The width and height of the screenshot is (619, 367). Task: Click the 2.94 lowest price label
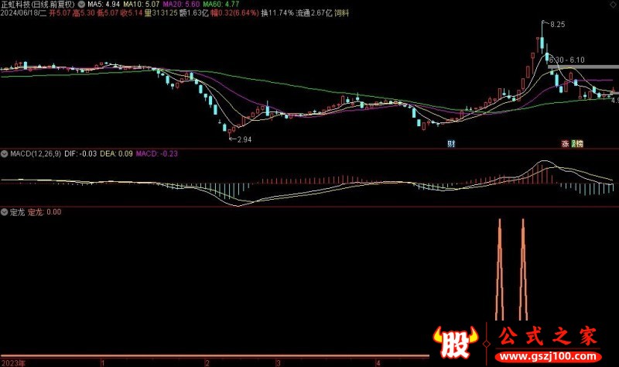[x=245, y=139]
